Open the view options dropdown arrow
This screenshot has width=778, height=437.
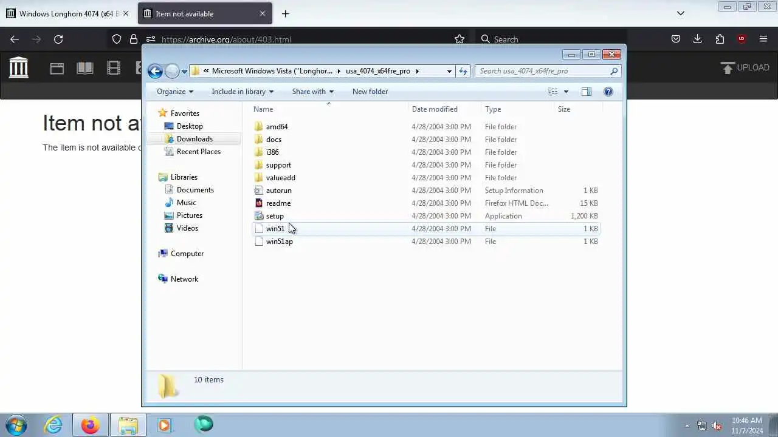point(566,92)
